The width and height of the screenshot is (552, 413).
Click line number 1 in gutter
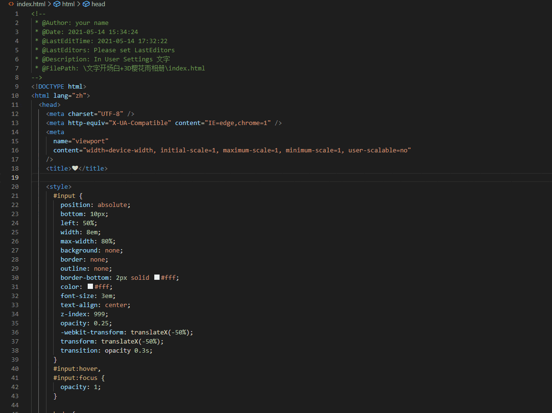tap(17, 14)
